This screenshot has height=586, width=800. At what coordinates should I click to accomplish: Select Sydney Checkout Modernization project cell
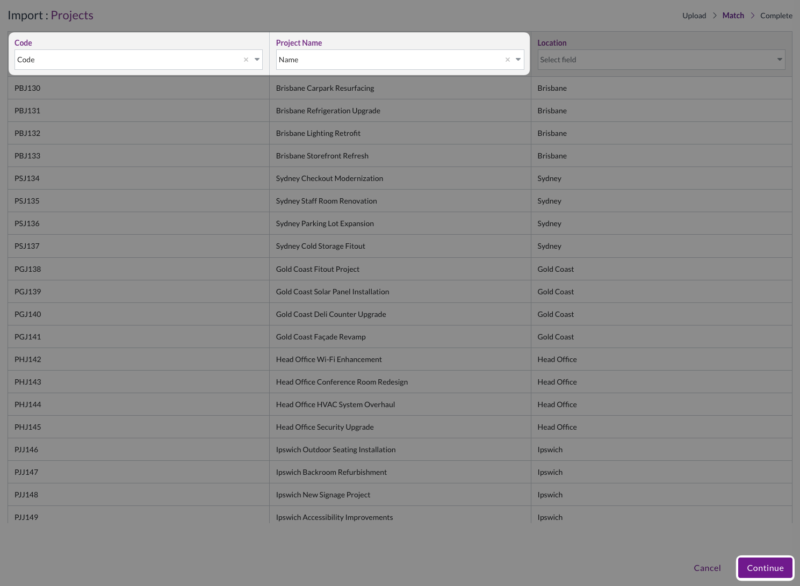[x=329, y=178]
